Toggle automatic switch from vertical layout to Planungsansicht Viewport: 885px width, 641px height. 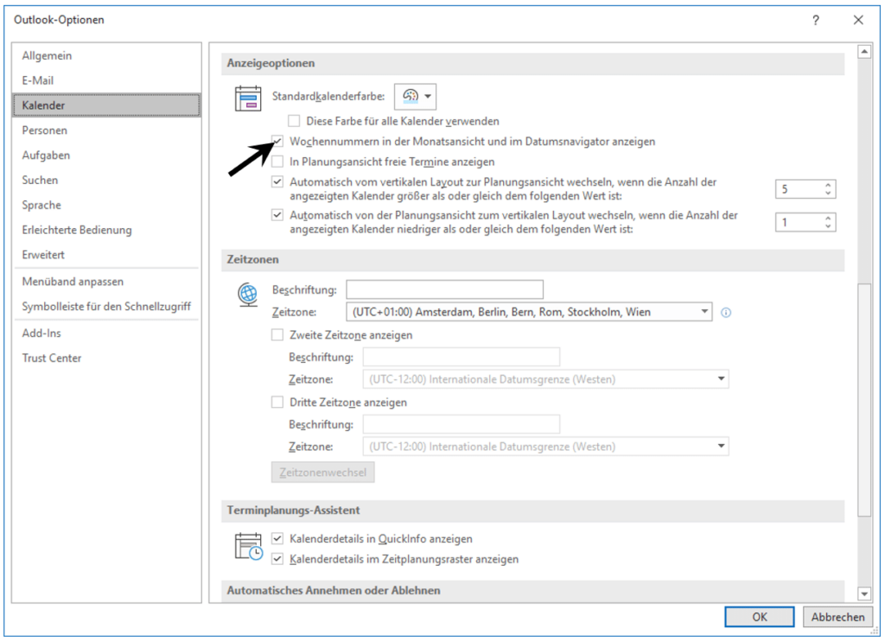pyautogui.click(x=277, y=182)
